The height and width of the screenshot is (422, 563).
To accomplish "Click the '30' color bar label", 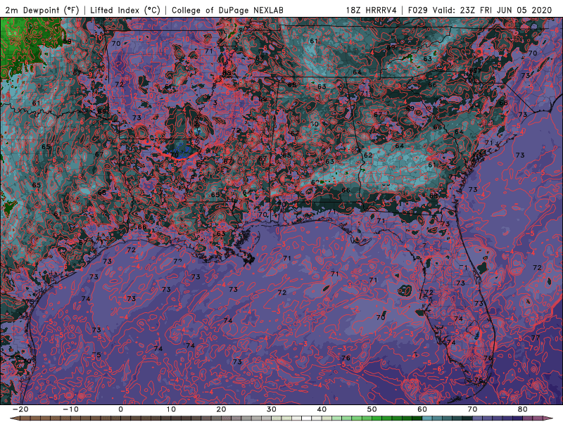I will pos(272,409).
